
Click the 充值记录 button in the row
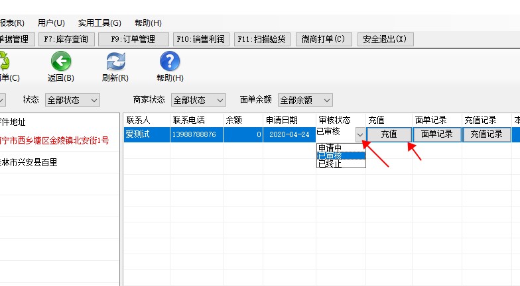486,134
